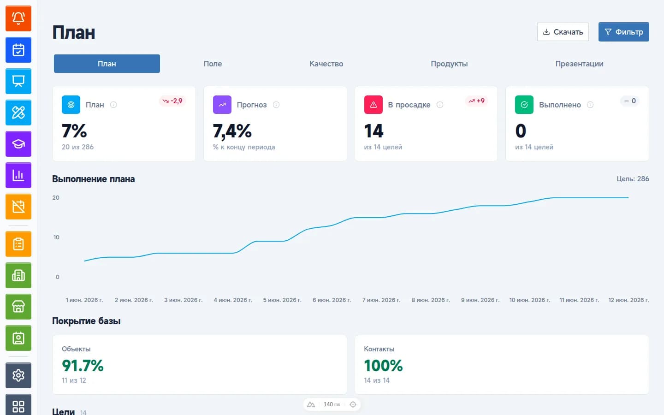Click the Выполнение плана heading
This screenshot has width=664, height=415.
click(94, 179)
